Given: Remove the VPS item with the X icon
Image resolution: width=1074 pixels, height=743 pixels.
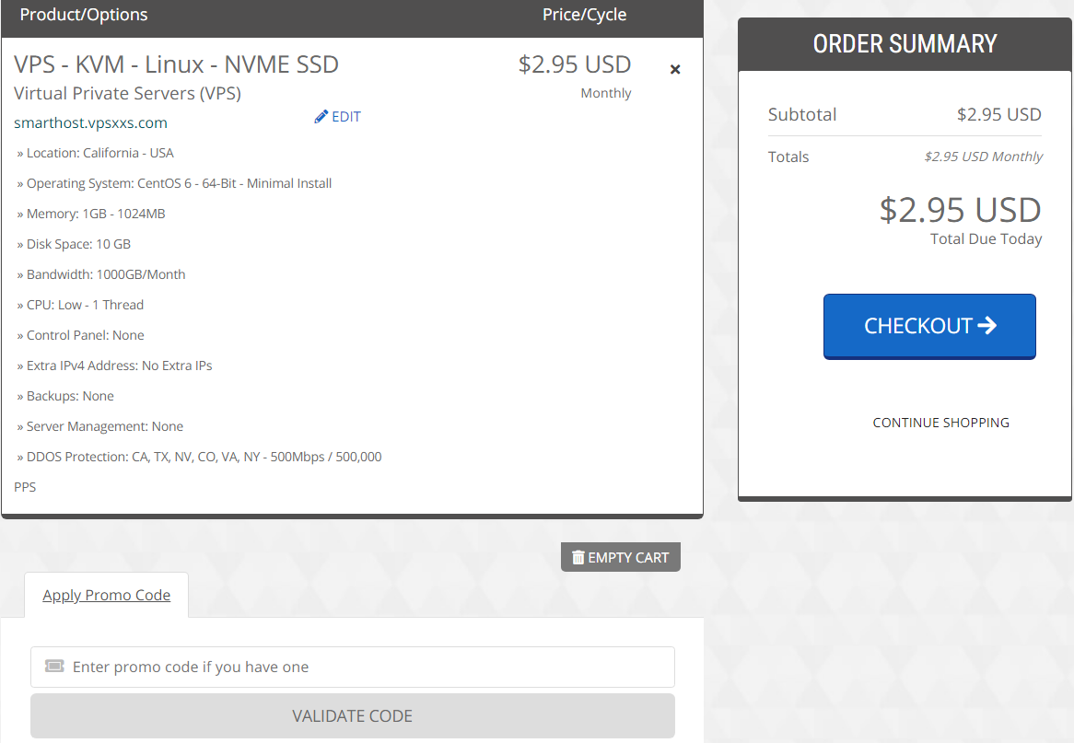Looking at the screenshot, I should coord(674,69).
